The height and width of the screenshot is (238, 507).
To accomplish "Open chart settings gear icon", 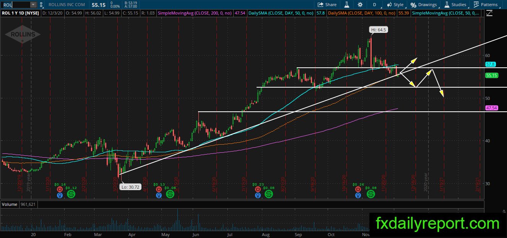I will point(360,5).
